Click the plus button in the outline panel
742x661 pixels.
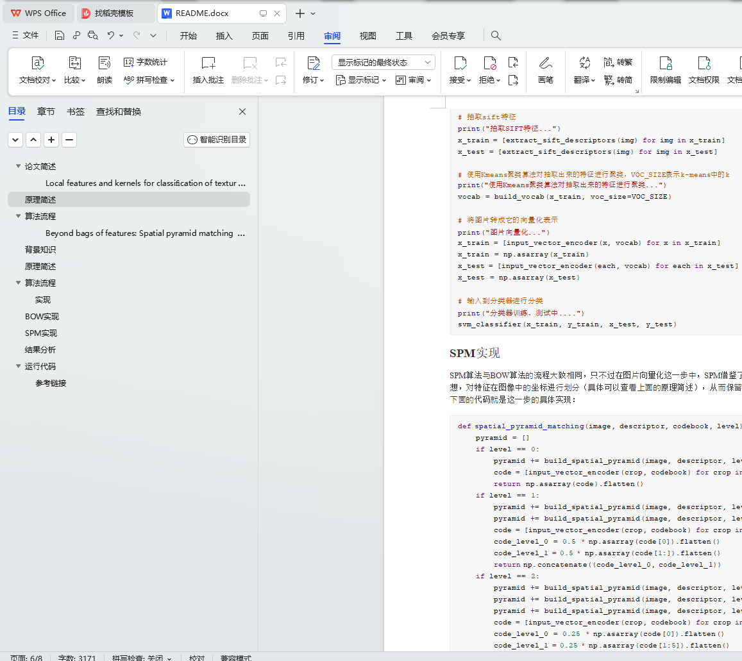click(x=51, y=140)
